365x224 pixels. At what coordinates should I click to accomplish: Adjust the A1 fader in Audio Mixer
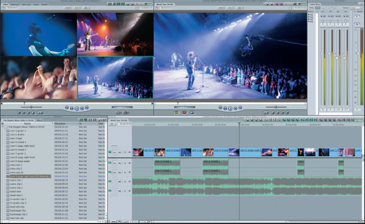pos(322,54)
